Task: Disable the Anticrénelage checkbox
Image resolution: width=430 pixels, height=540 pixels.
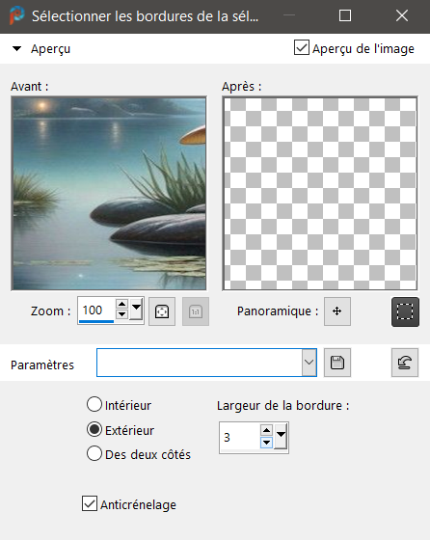Action: 90,503
